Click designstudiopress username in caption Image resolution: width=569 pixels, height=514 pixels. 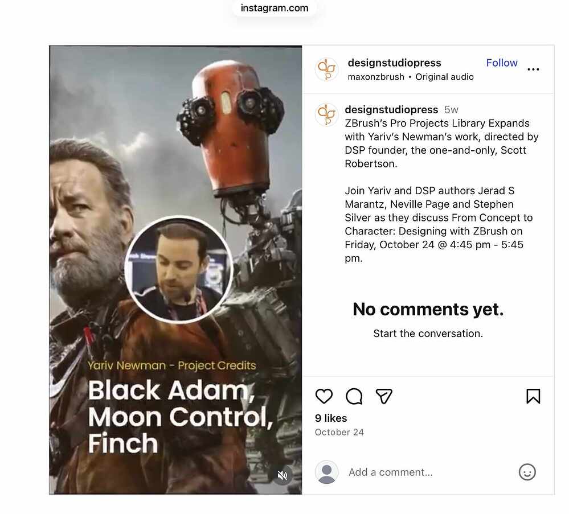point(391,109)
